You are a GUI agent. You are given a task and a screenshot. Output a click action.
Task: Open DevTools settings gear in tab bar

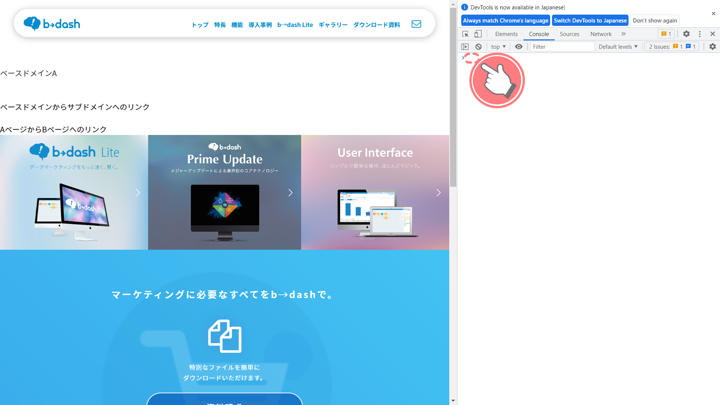[x=686, y=34]
